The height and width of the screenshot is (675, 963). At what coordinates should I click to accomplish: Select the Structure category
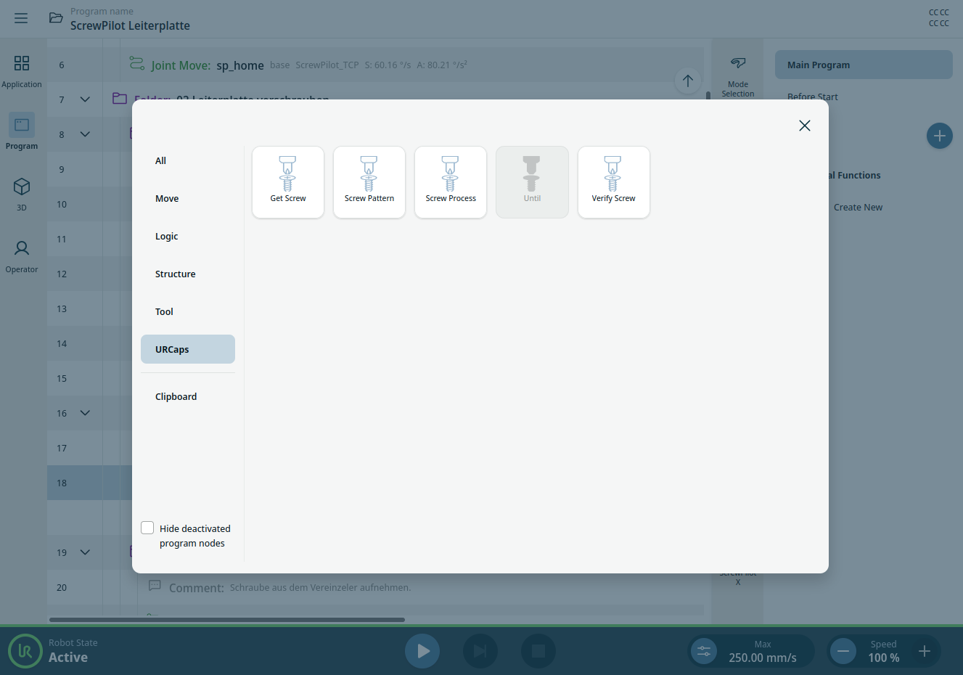tap(188, 274)
